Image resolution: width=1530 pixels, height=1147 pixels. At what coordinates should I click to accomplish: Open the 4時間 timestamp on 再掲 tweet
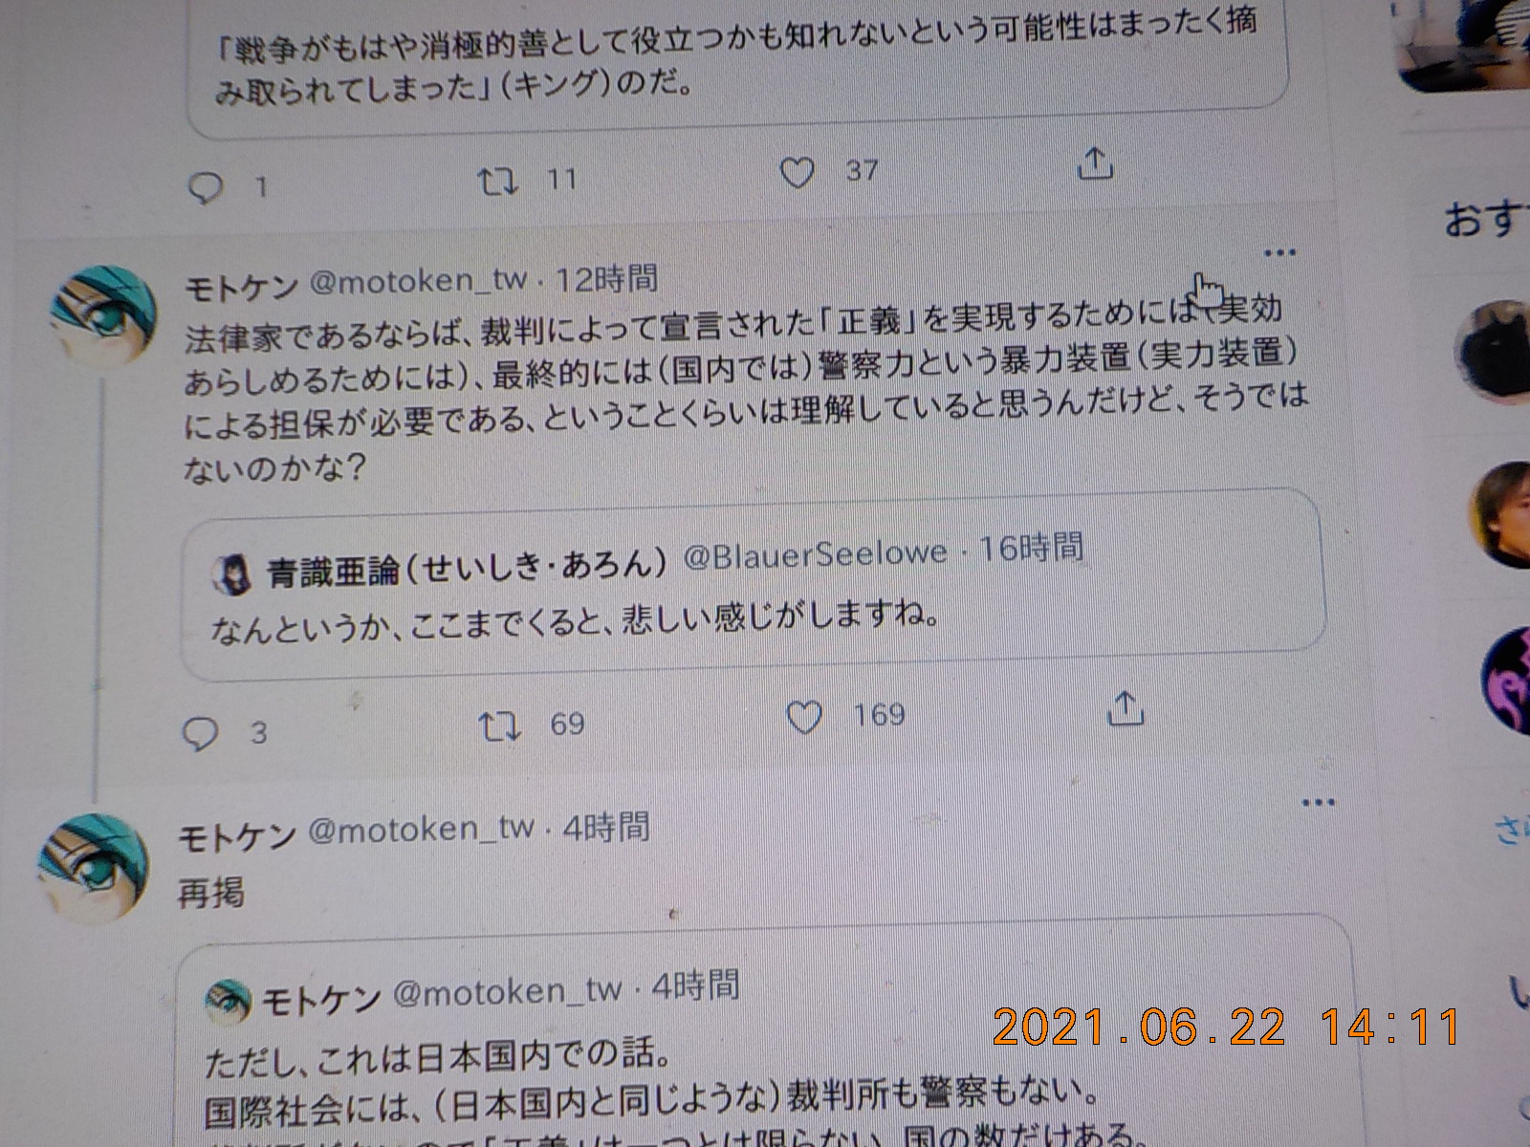coord(606,827)
